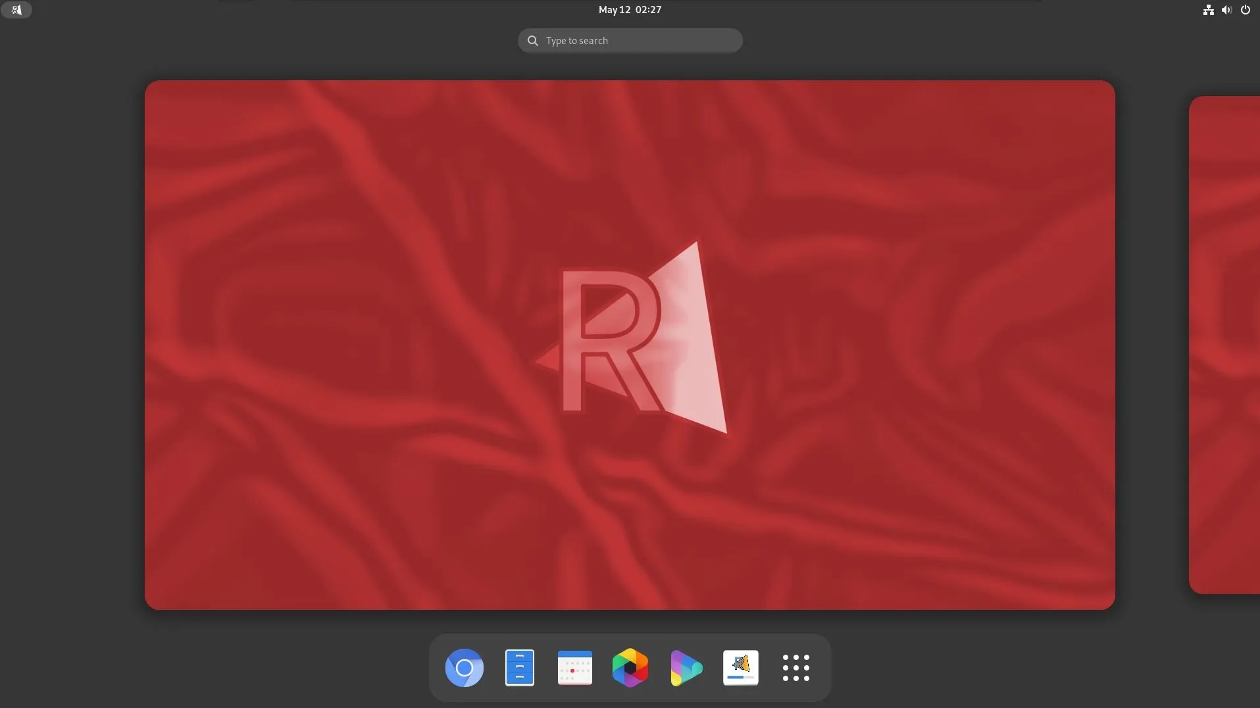Show all applications using the grid icon
This screenshot has width=1260, height=708.
[795, 667]
